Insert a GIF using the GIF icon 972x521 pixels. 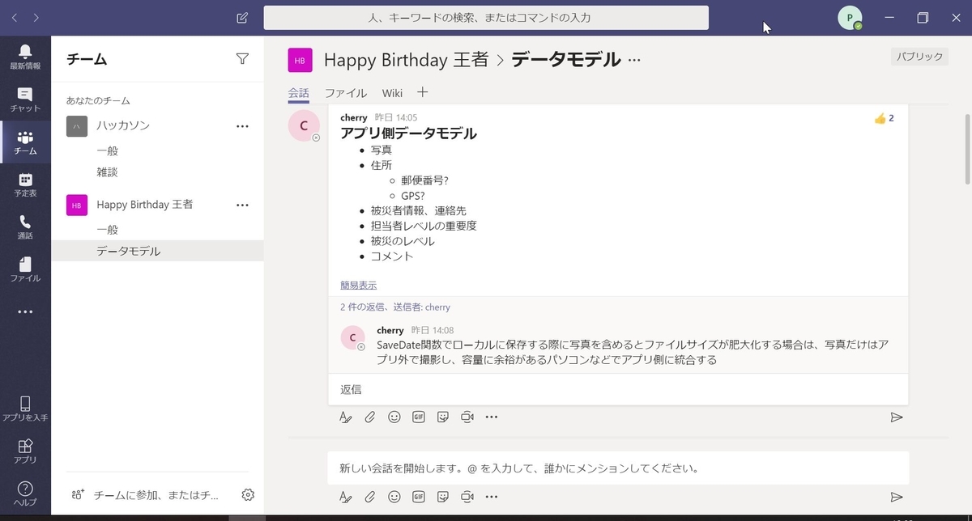(419, 417)
